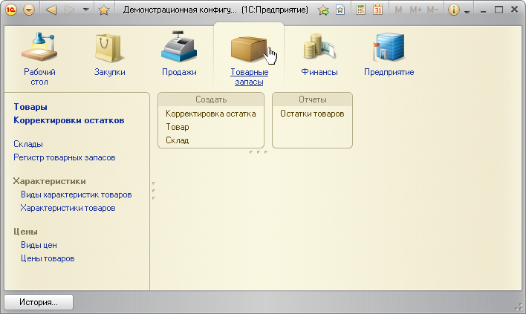This screenshot has height=314, width=526.
Task: Open the calculator icon
Action: (x=360, y=10)
